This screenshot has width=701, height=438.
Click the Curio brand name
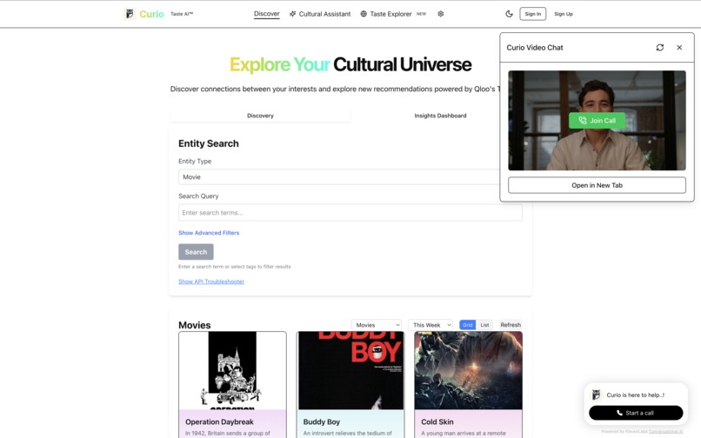tap(151, 14)
